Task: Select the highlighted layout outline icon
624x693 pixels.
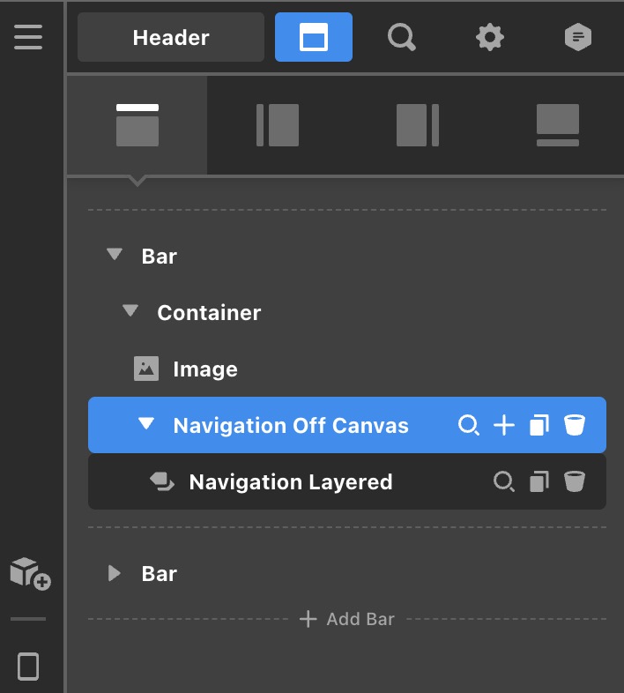Action: pos(313,37)
